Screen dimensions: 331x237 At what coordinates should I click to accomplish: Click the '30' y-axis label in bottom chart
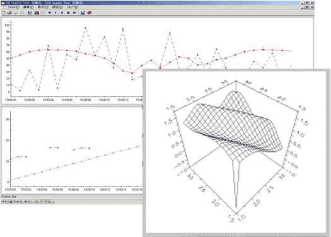click(8, 119)
